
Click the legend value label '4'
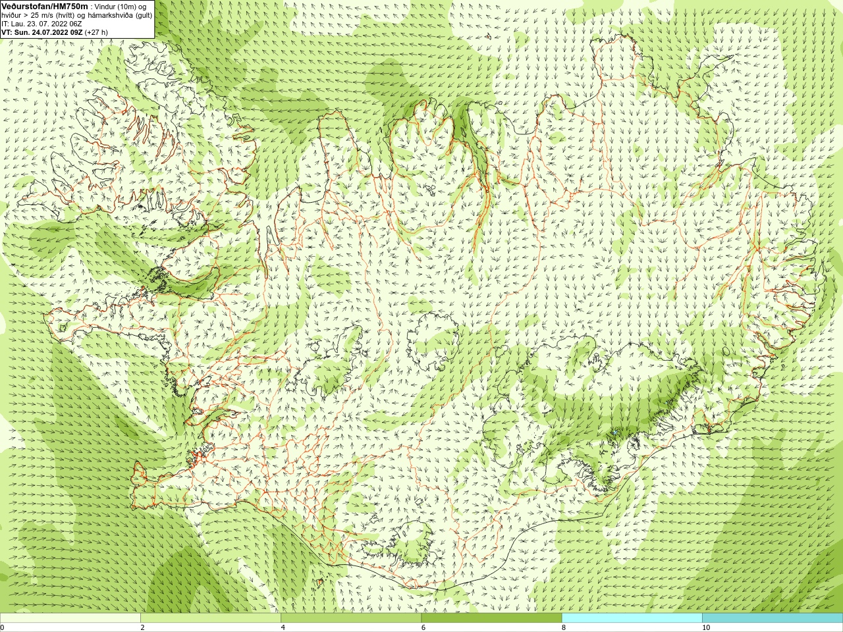pyautogui.click(x=283, y=628)
